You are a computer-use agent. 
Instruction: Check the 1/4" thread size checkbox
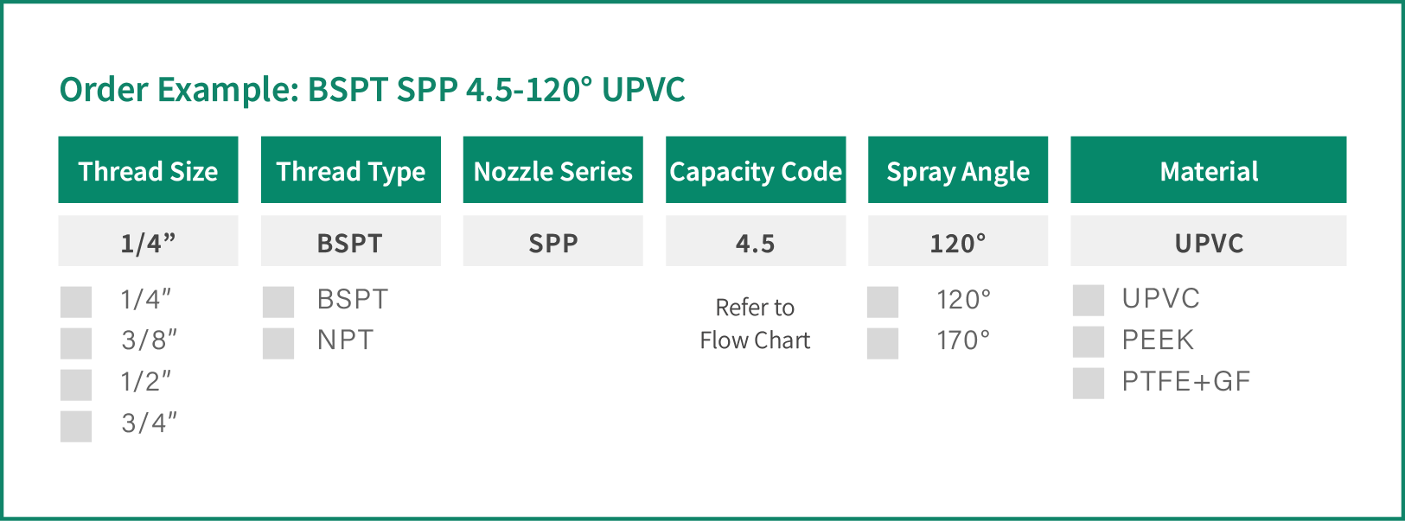76,302
